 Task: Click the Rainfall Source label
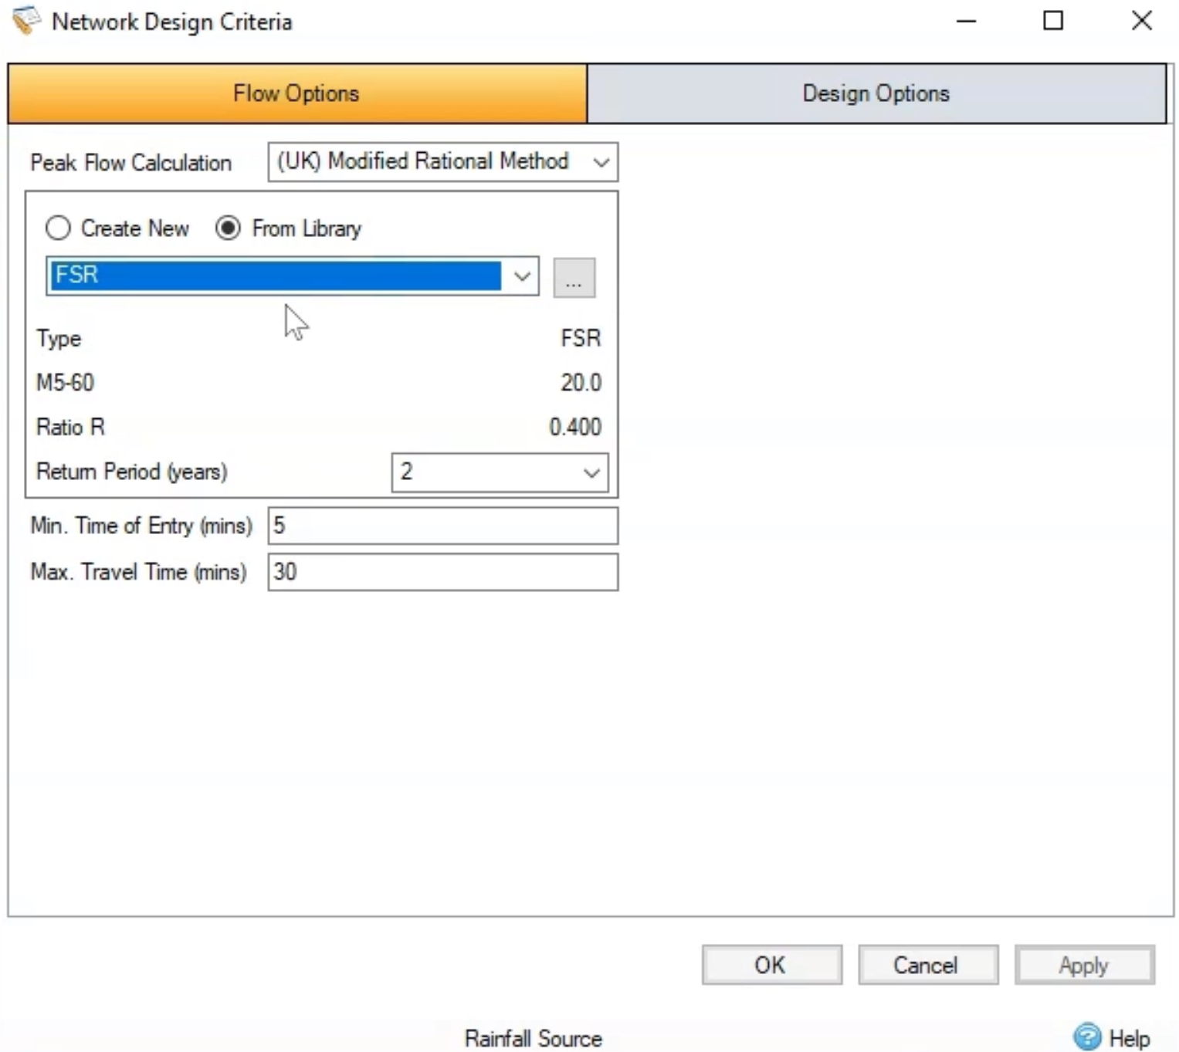(533, 1038)
